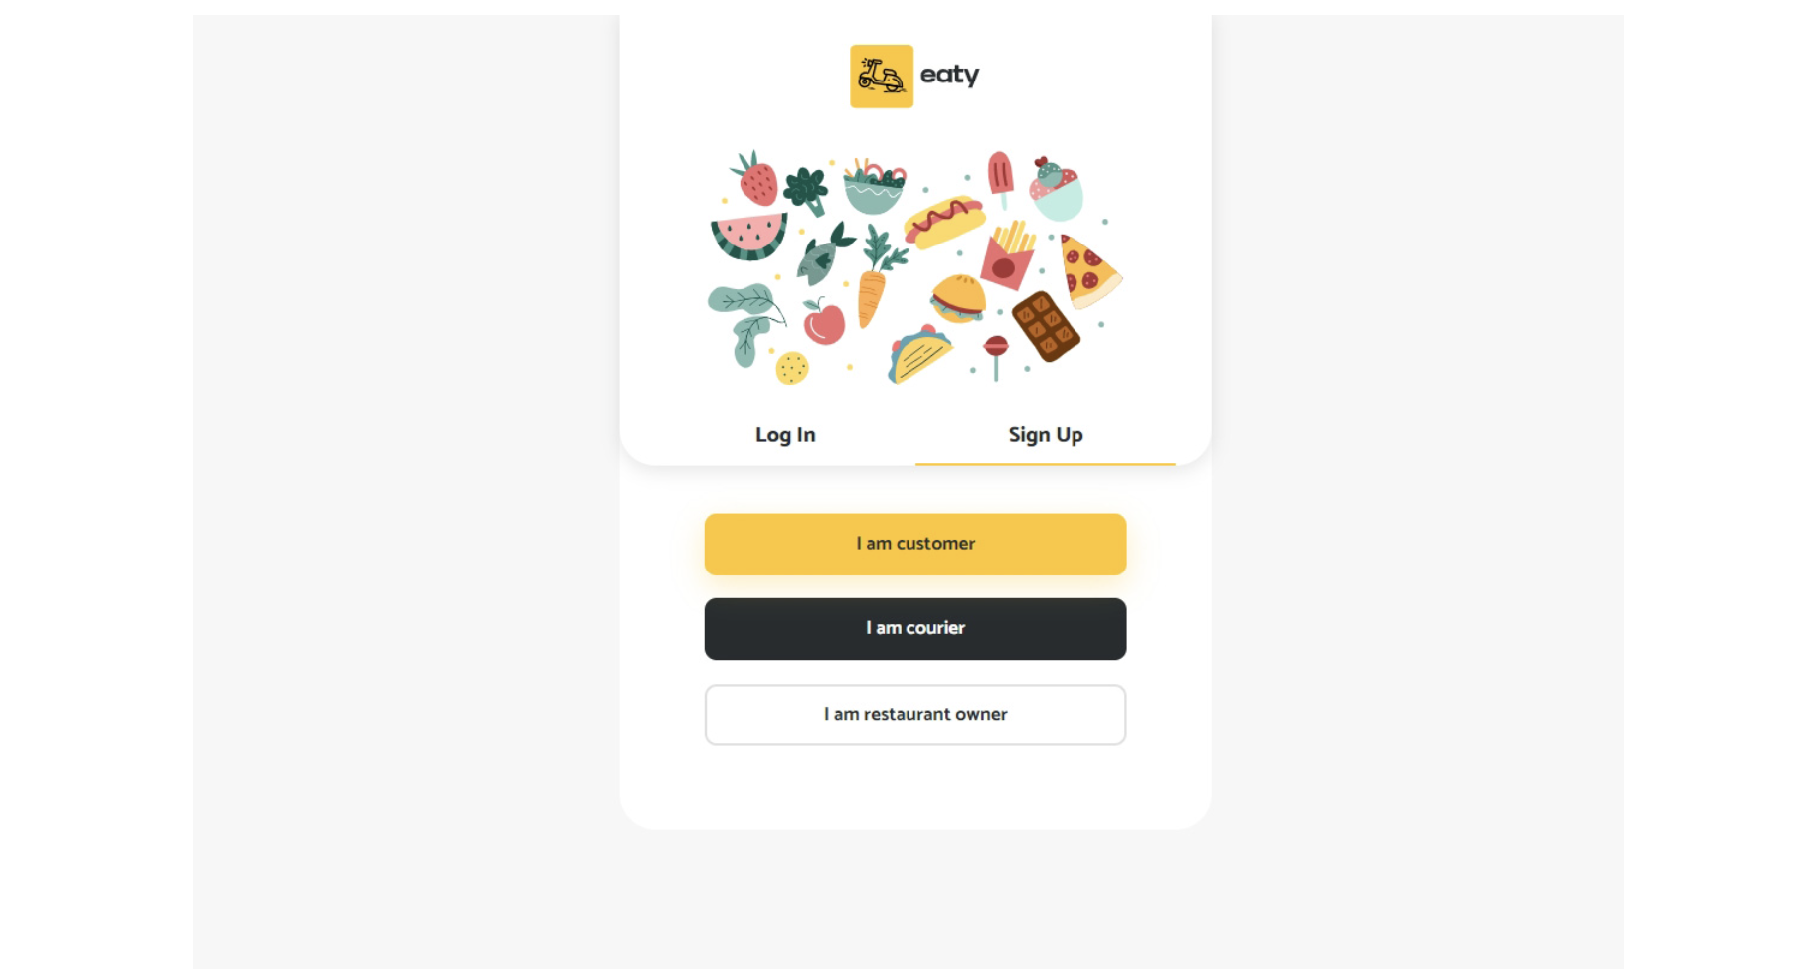Image resolution: width=1819 pixels, height=978 pixels.
Task: Click the chocolate bar illustration
Action: pyautogui.click(x=1046, y=326)
